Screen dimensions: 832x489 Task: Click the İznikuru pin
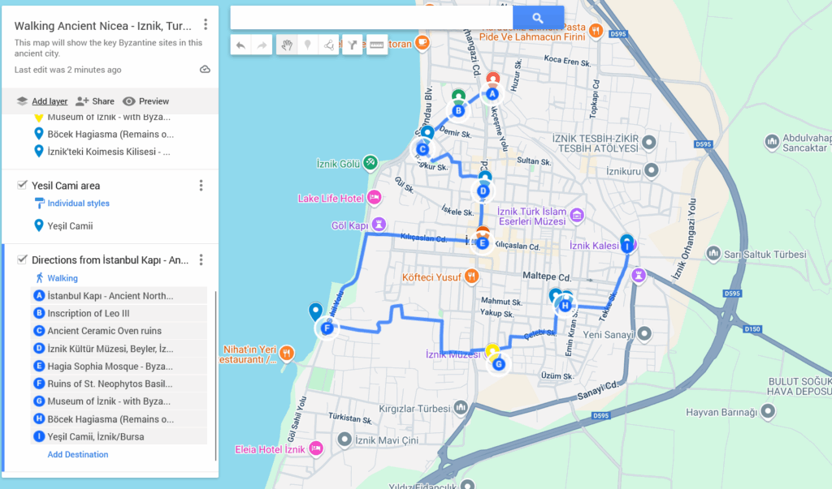651,170
